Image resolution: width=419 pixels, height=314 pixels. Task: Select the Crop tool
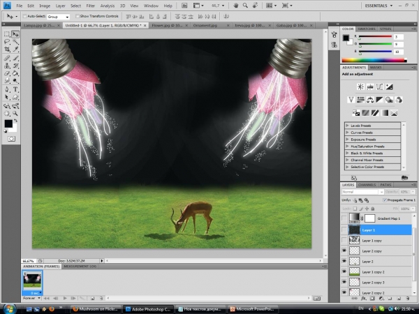[7, 49]
